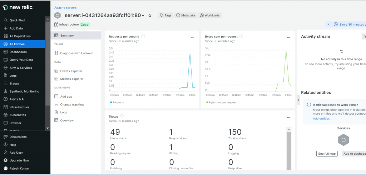
Task: Select Events explorer in the side menu
Action: (x=71, y=71)
